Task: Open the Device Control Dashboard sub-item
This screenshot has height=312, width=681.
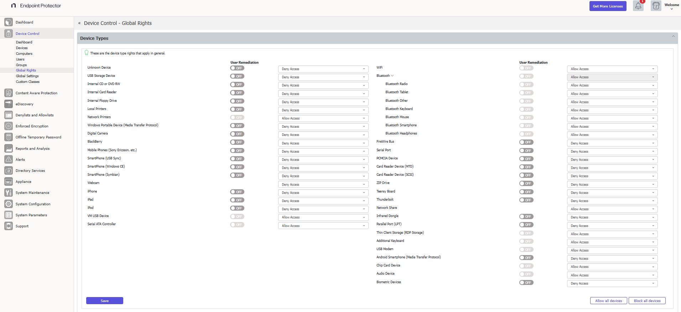Action: [24, 42]
